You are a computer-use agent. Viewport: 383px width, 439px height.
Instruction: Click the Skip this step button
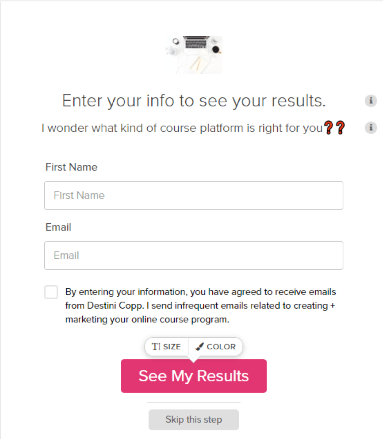[x=193, y=420]
